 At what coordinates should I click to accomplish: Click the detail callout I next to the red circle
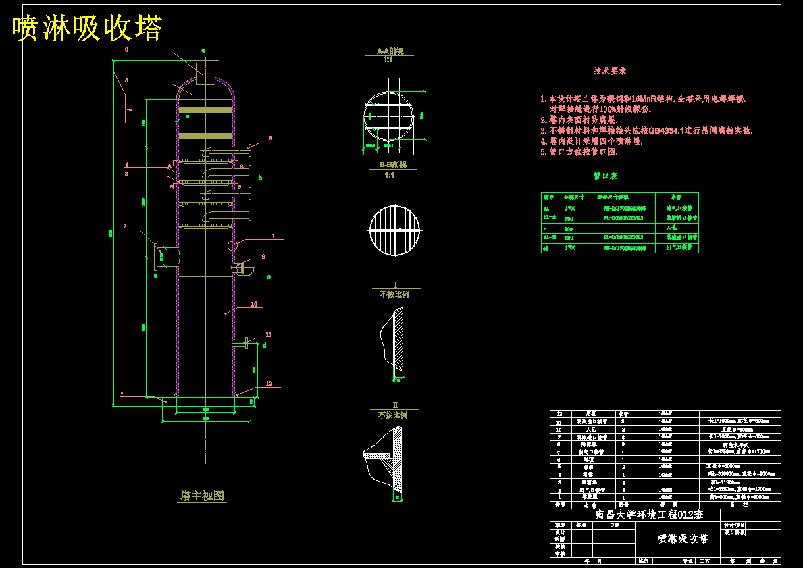(x=273, y=236)
